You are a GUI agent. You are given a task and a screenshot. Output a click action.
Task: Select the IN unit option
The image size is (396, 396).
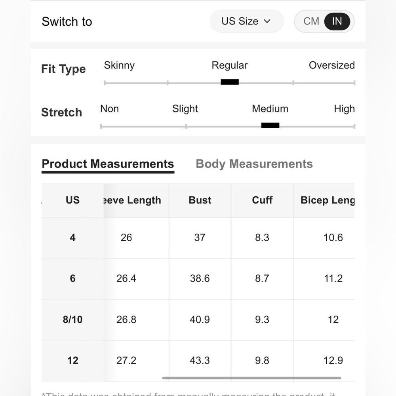click(337, 21)
